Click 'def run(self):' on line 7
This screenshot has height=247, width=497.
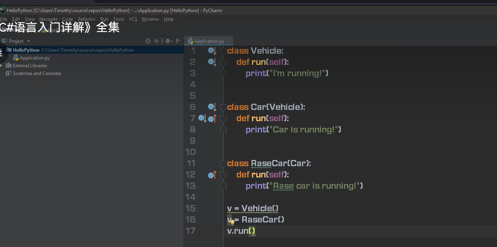pos(263,119)
